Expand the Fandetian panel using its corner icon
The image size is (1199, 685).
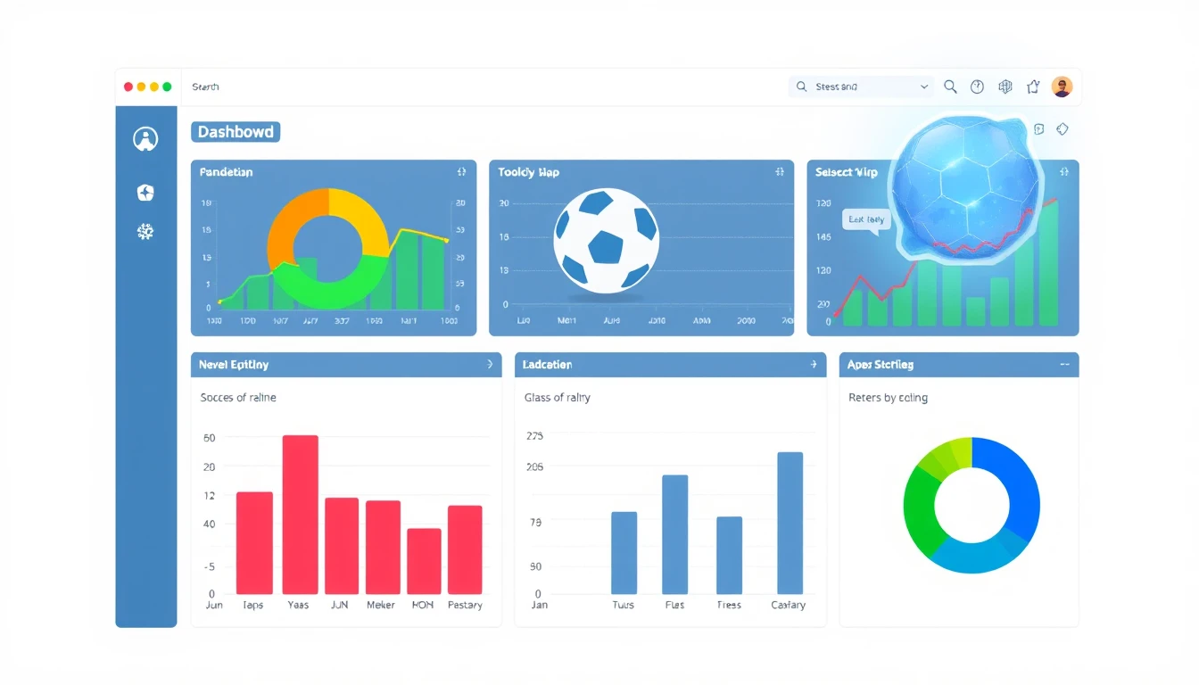pos(461,172)
